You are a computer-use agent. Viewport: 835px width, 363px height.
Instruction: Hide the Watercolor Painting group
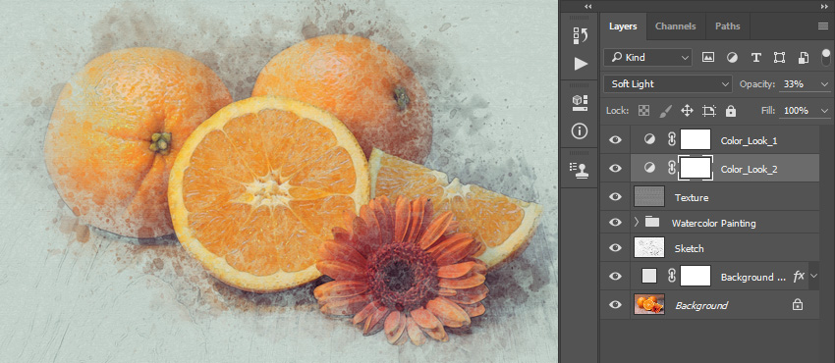(615, 222)
